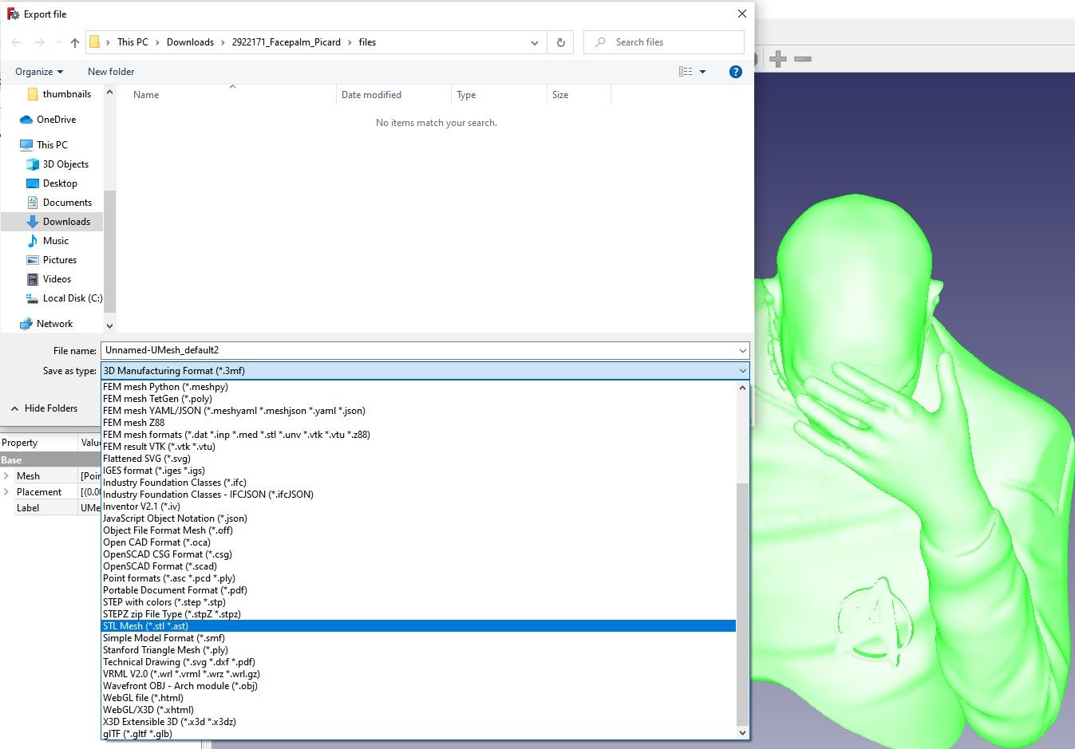This screenshot has height=749, width=1075.
Task: Collapse navigation with Hide Folders
Action: click(x=44, y=408)
